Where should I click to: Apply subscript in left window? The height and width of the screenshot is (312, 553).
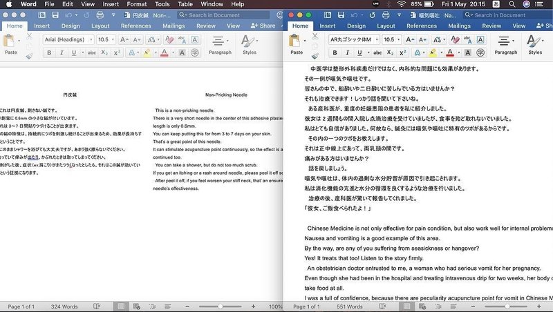tap(104, 53)
